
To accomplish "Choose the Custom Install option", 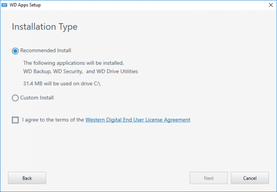I will [x=15, y=98].
